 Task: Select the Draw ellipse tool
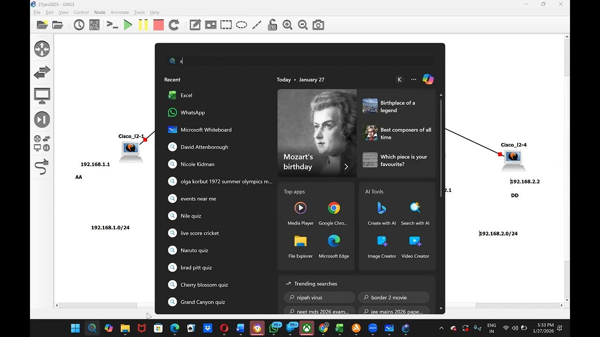pyautogui.click(x=241, y=25)
